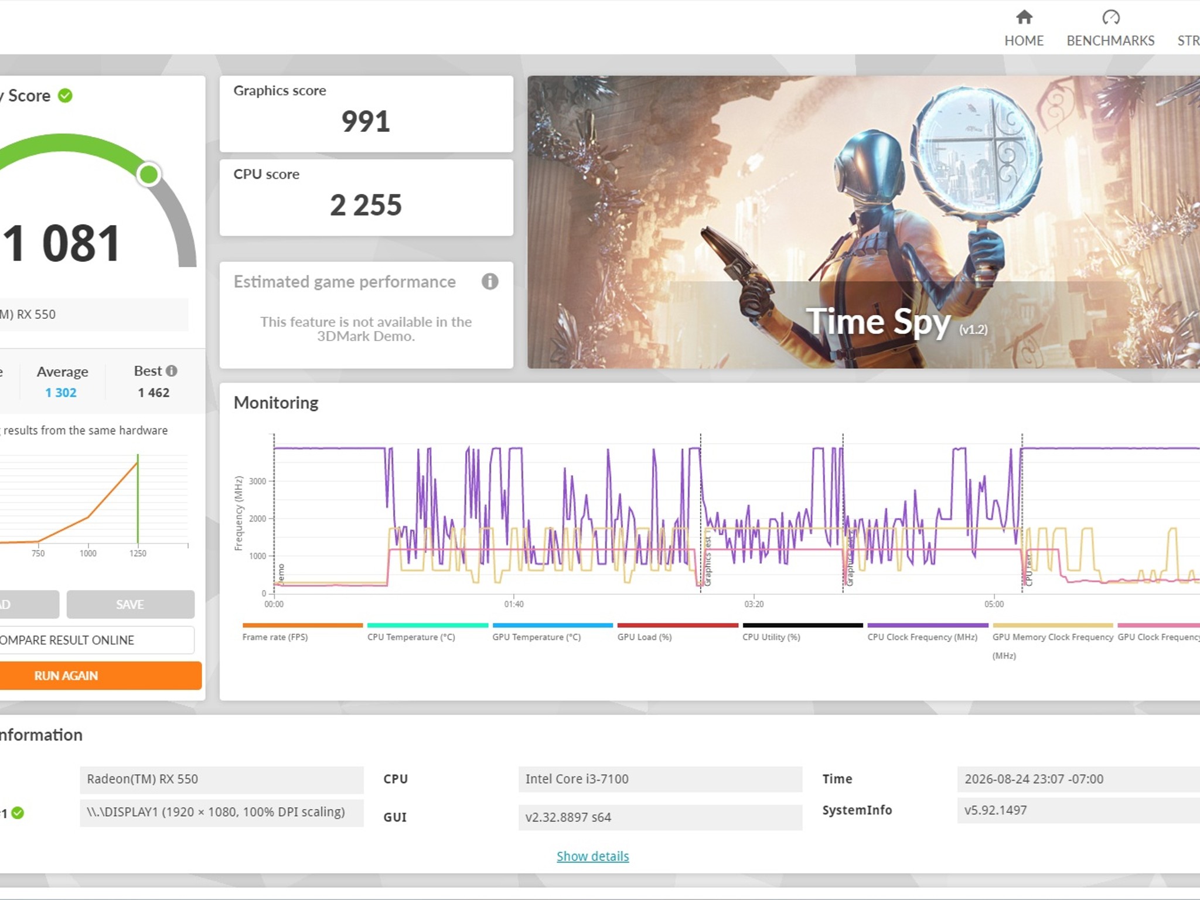Open the BENCHMARKS menu label
Screen dimensions: 1200x900
[x=1110, y=40]
